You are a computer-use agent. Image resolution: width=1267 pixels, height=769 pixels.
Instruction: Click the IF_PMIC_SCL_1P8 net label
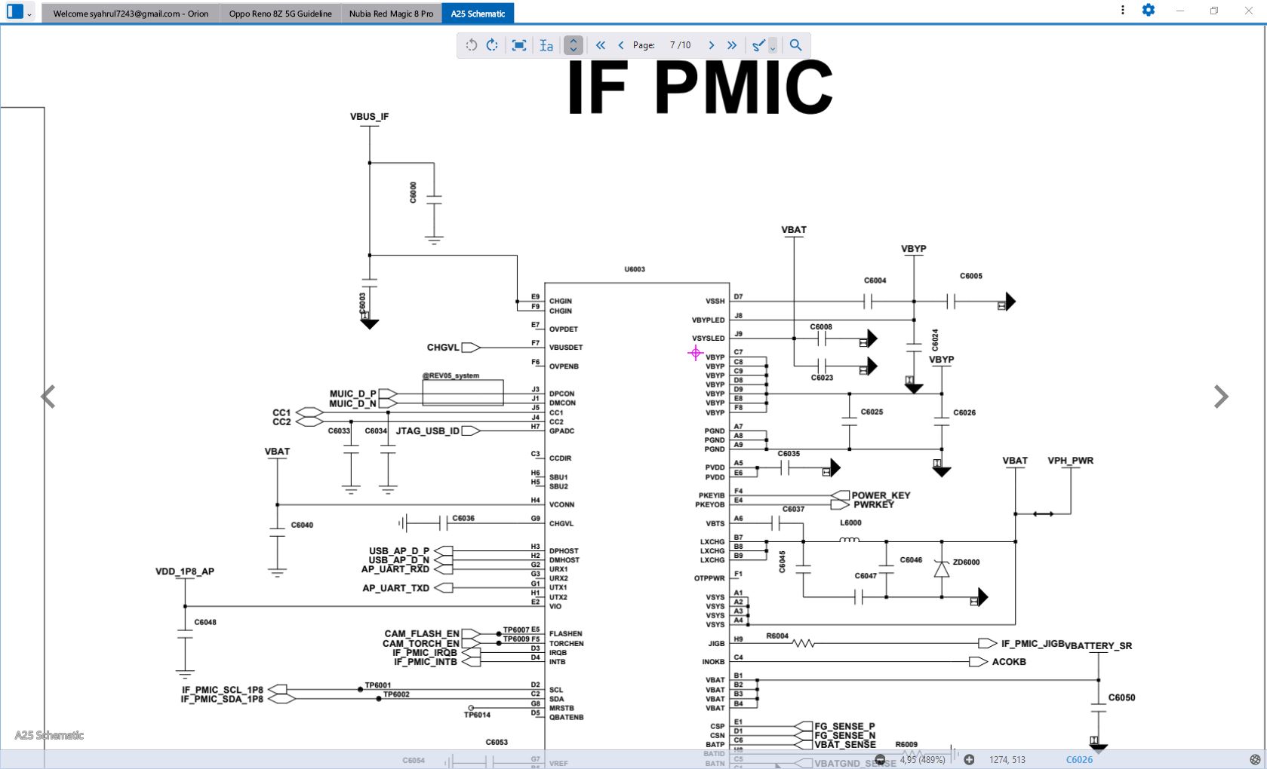(223, 690)
